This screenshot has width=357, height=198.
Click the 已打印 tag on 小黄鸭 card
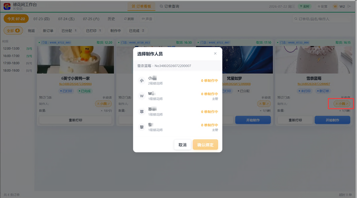click(x=66, y=91)
